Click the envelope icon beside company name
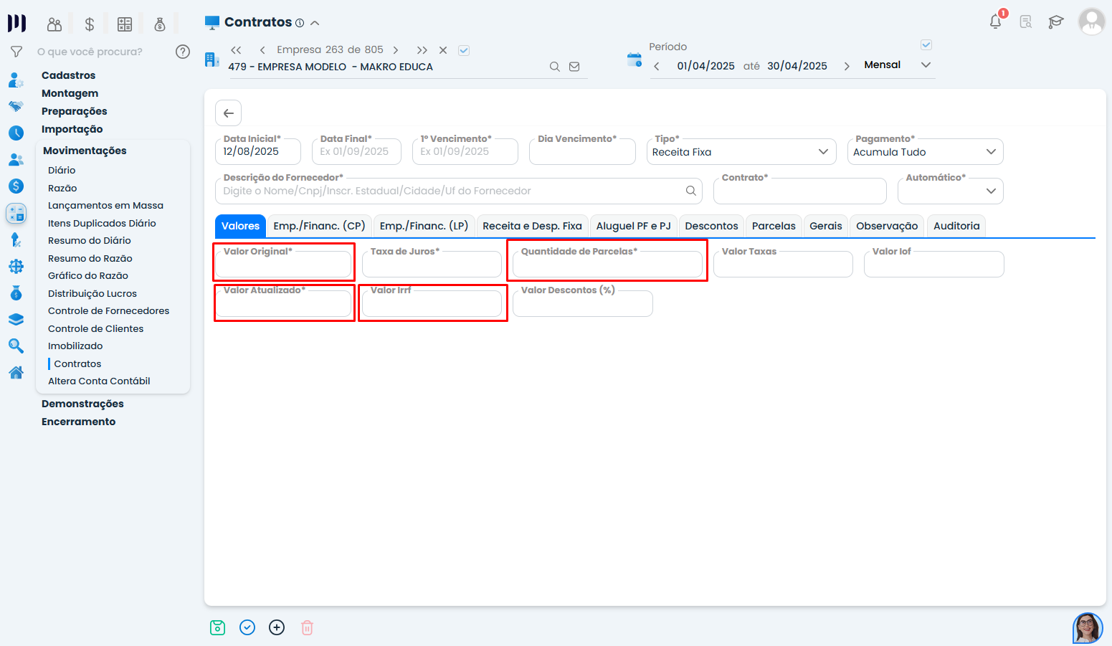The width and height of the screenshot is (1112, 646). coord(574,67)
